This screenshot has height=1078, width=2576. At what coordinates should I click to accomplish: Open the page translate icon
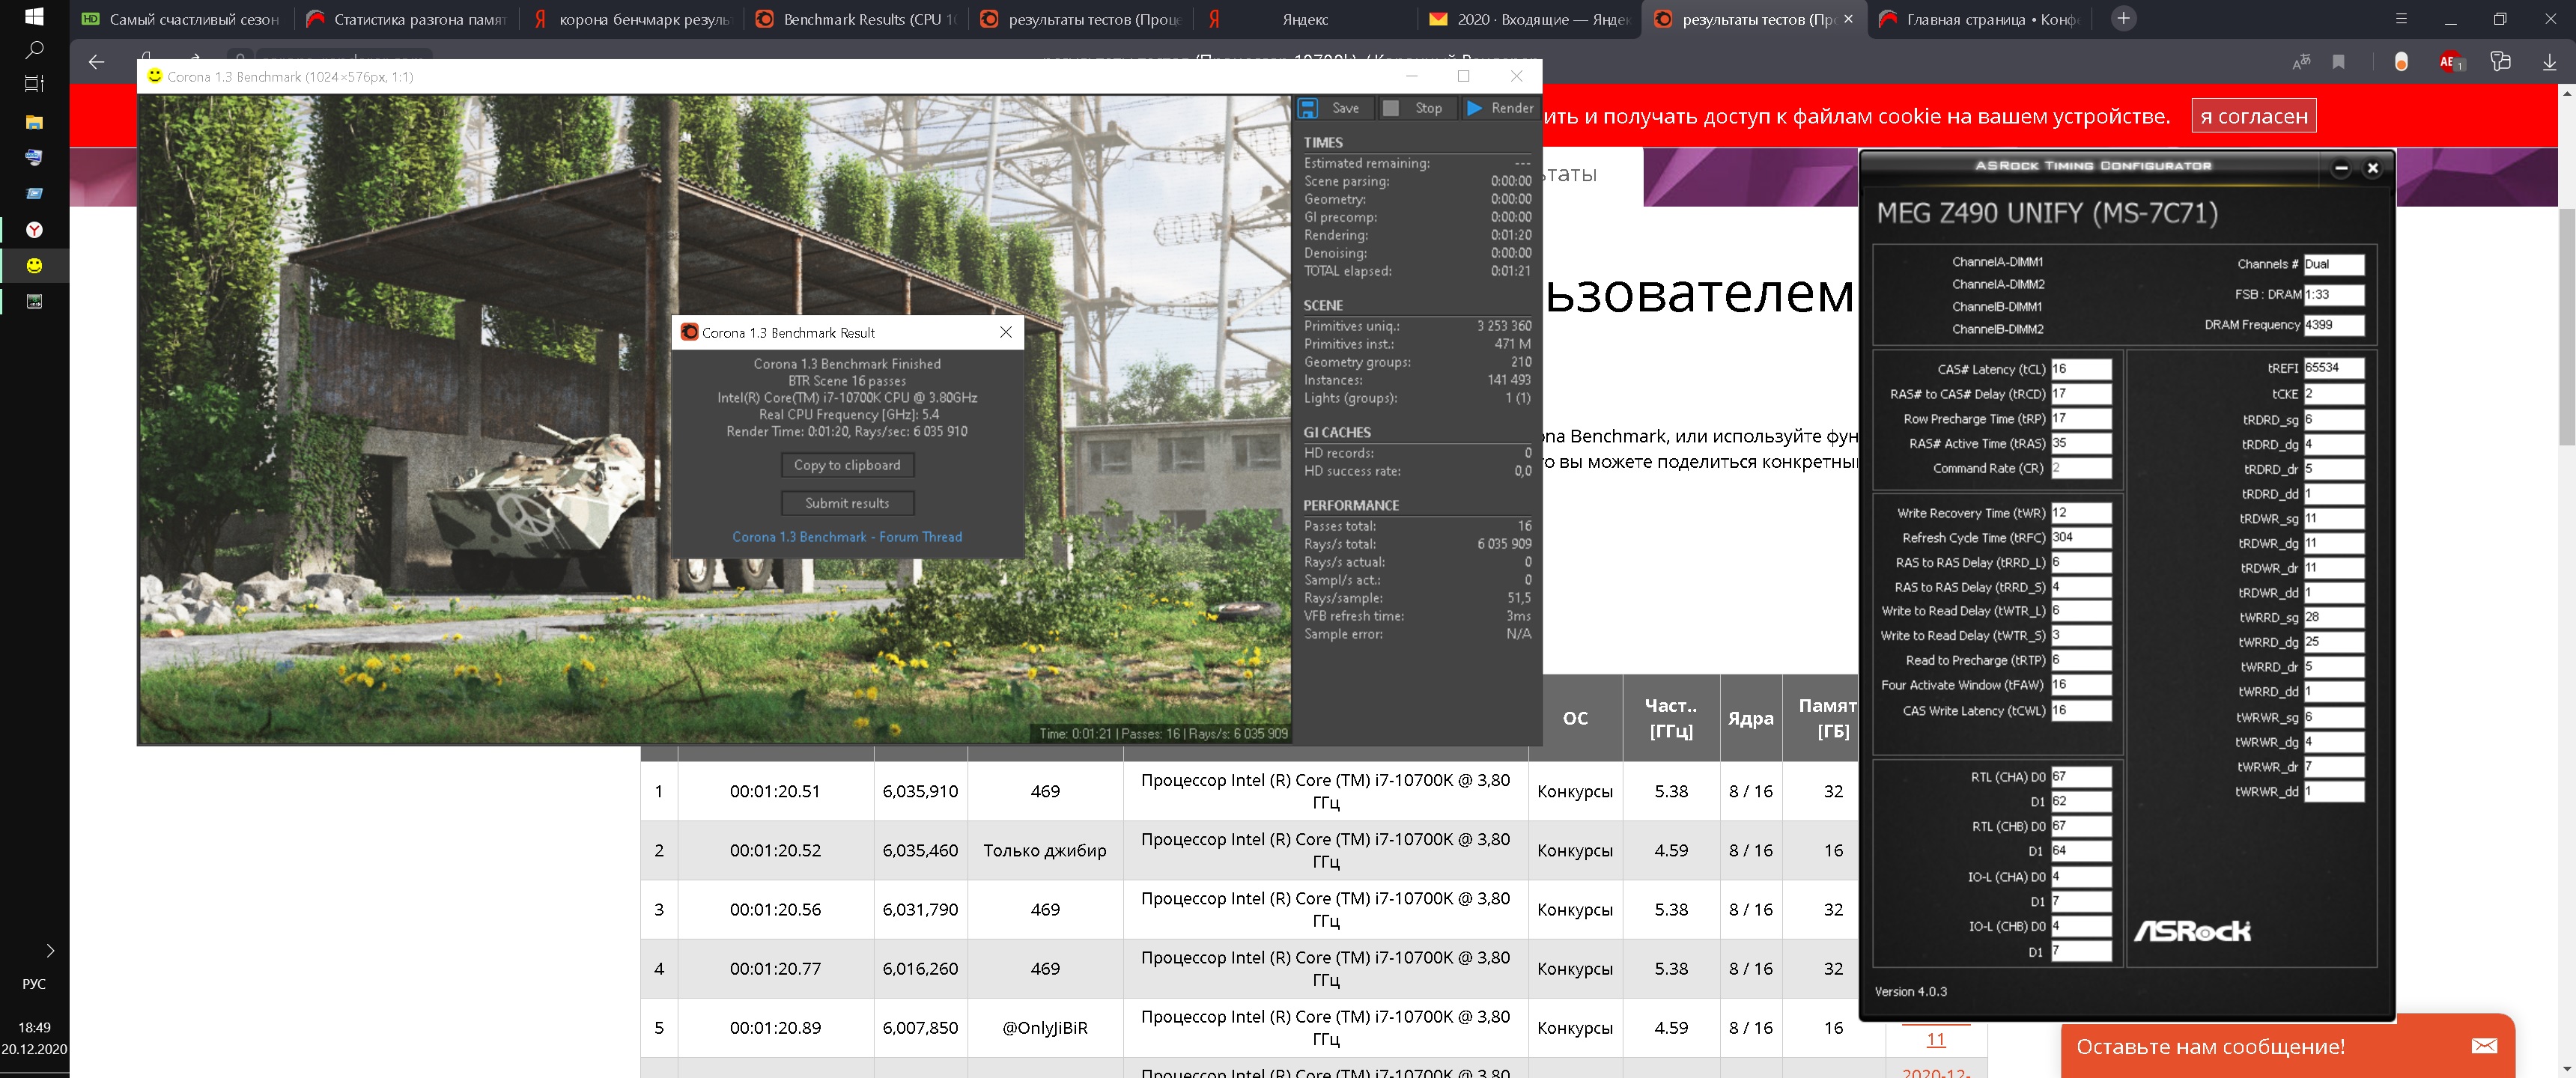point(2301,62)
